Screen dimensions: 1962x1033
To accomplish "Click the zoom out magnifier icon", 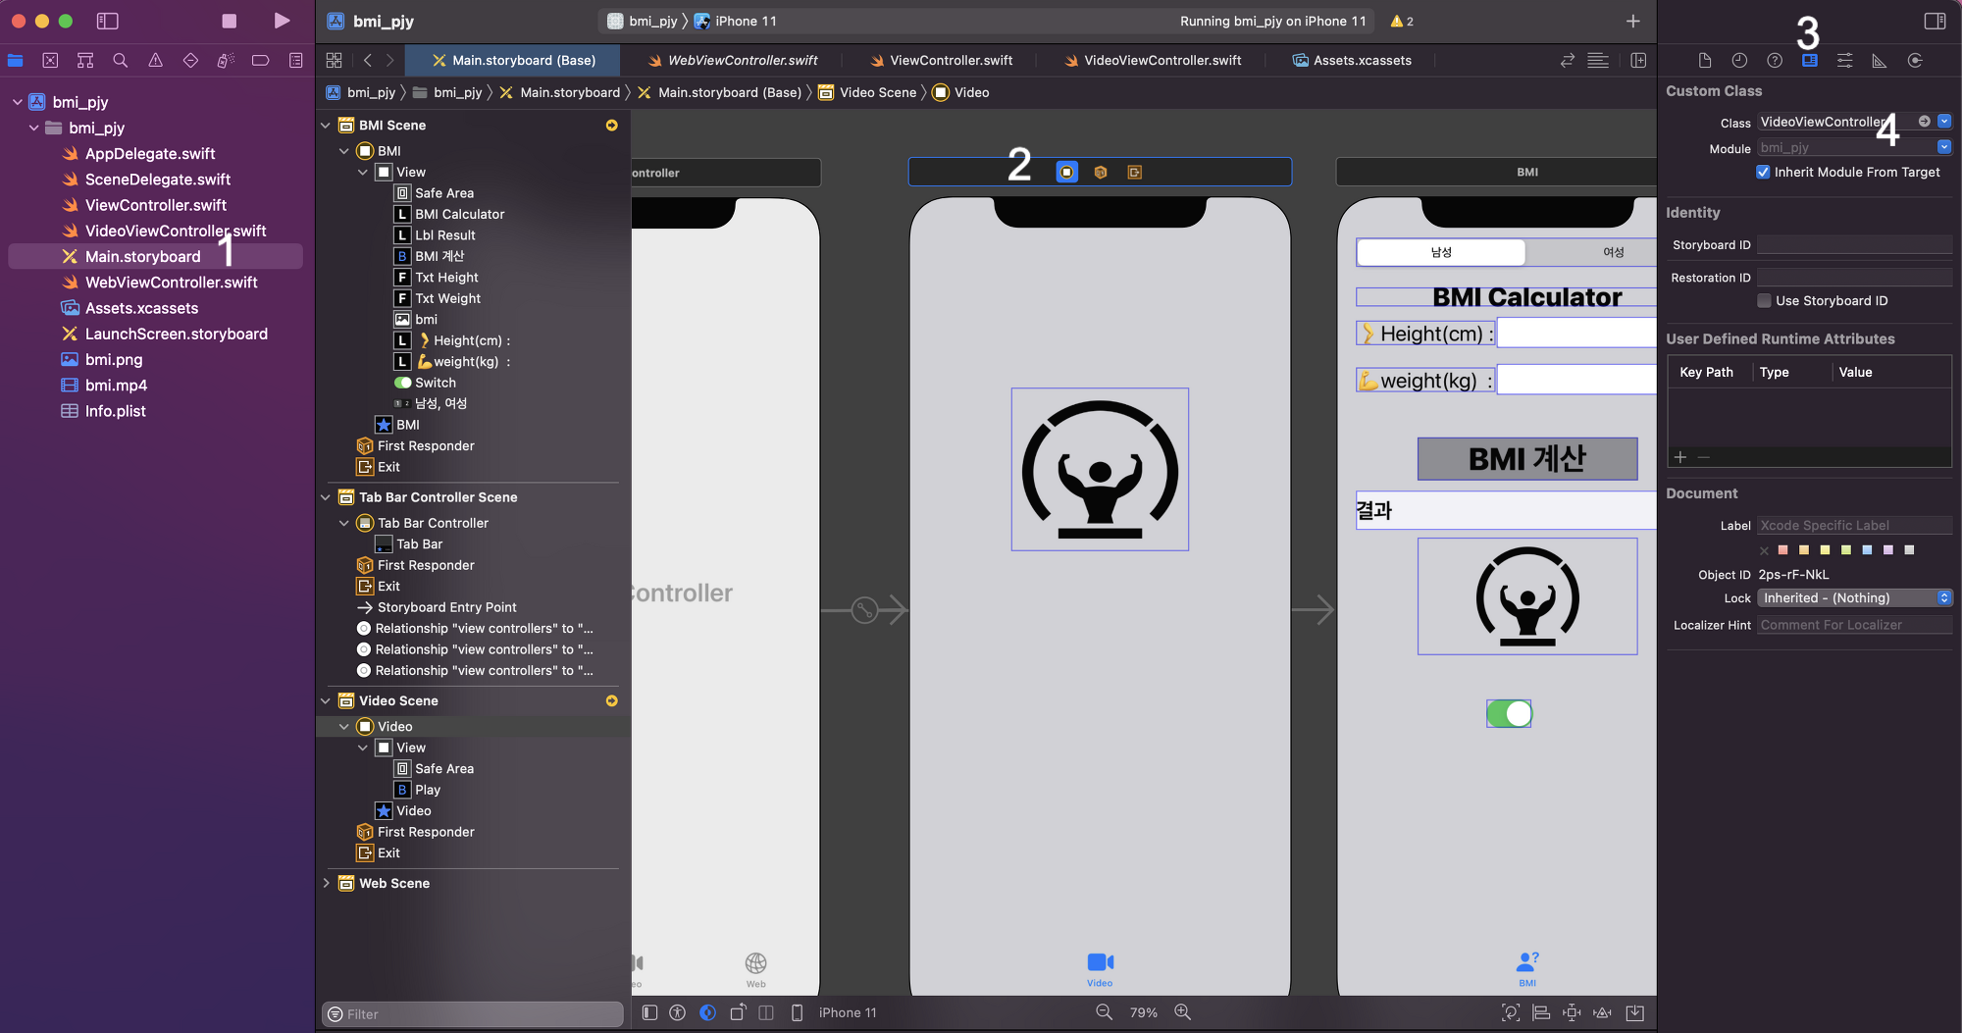I will (1104, 1012).
